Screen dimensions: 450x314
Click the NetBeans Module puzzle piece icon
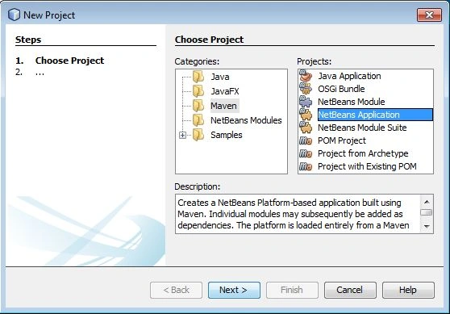[x=306, y=102]
